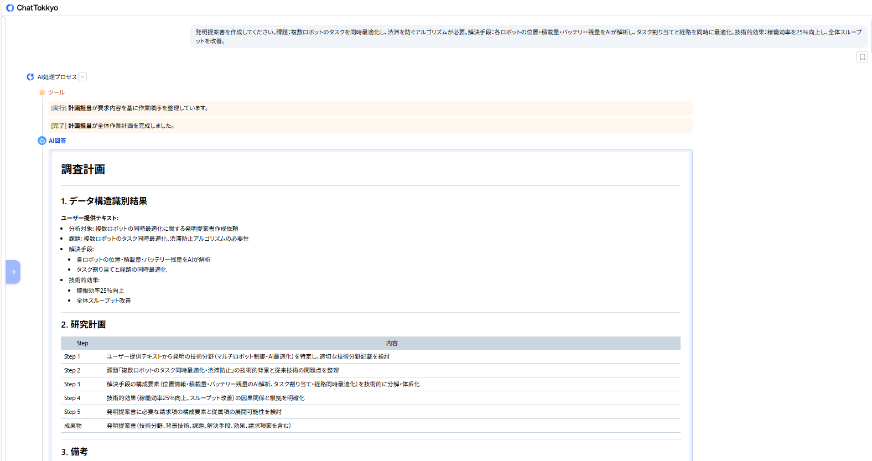This screenshot has width=872, height=461.
Task: Click the ユーザー提供テキスト: label
Action: click(90, 218)
